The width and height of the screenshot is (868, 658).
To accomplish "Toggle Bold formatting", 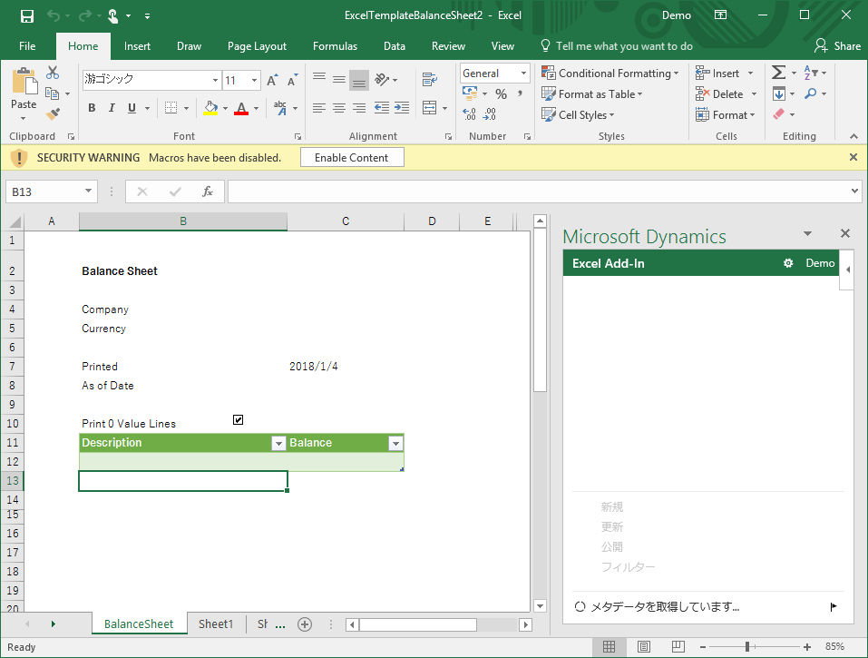I will [x=92, y=108].
